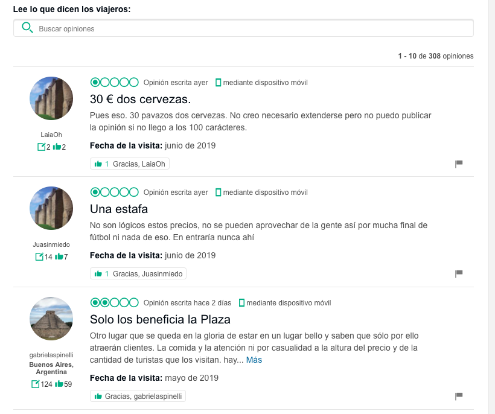Viewport: 495px width, 414px height.
Task: Click Fecha de la visita: mayo de 2019
Action: [154, 378]
